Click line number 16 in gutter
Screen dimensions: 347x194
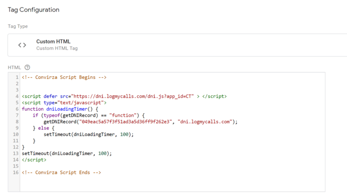[x=16, y=172]
